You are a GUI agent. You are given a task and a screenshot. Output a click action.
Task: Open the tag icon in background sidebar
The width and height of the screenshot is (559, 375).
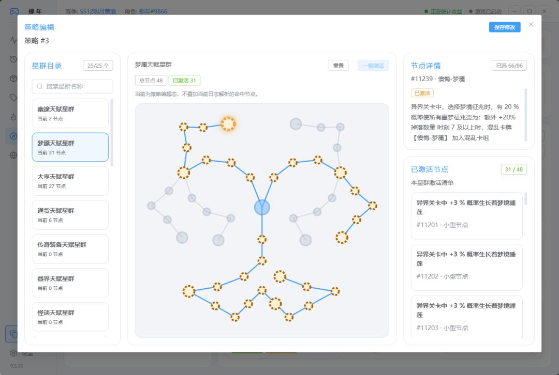point(13,98)
